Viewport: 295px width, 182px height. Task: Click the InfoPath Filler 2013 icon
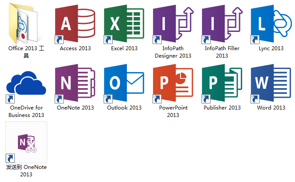(x=222, y=24)
